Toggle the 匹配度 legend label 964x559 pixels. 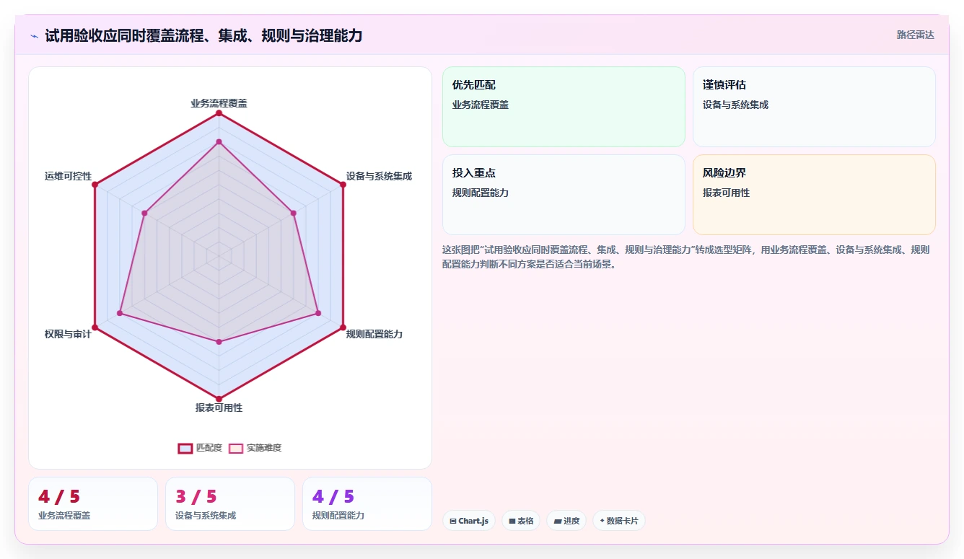point(209,448)
